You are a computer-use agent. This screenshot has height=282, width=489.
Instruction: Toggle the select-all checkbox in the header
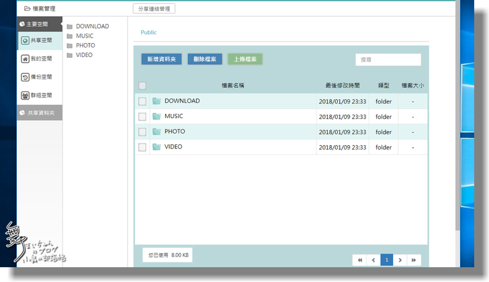click(142, 85)
